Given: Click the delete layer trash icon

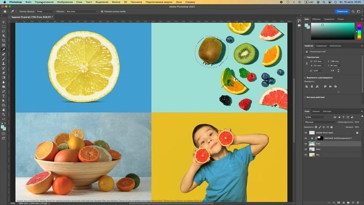Looking at the screenshot, I should 358,203.
